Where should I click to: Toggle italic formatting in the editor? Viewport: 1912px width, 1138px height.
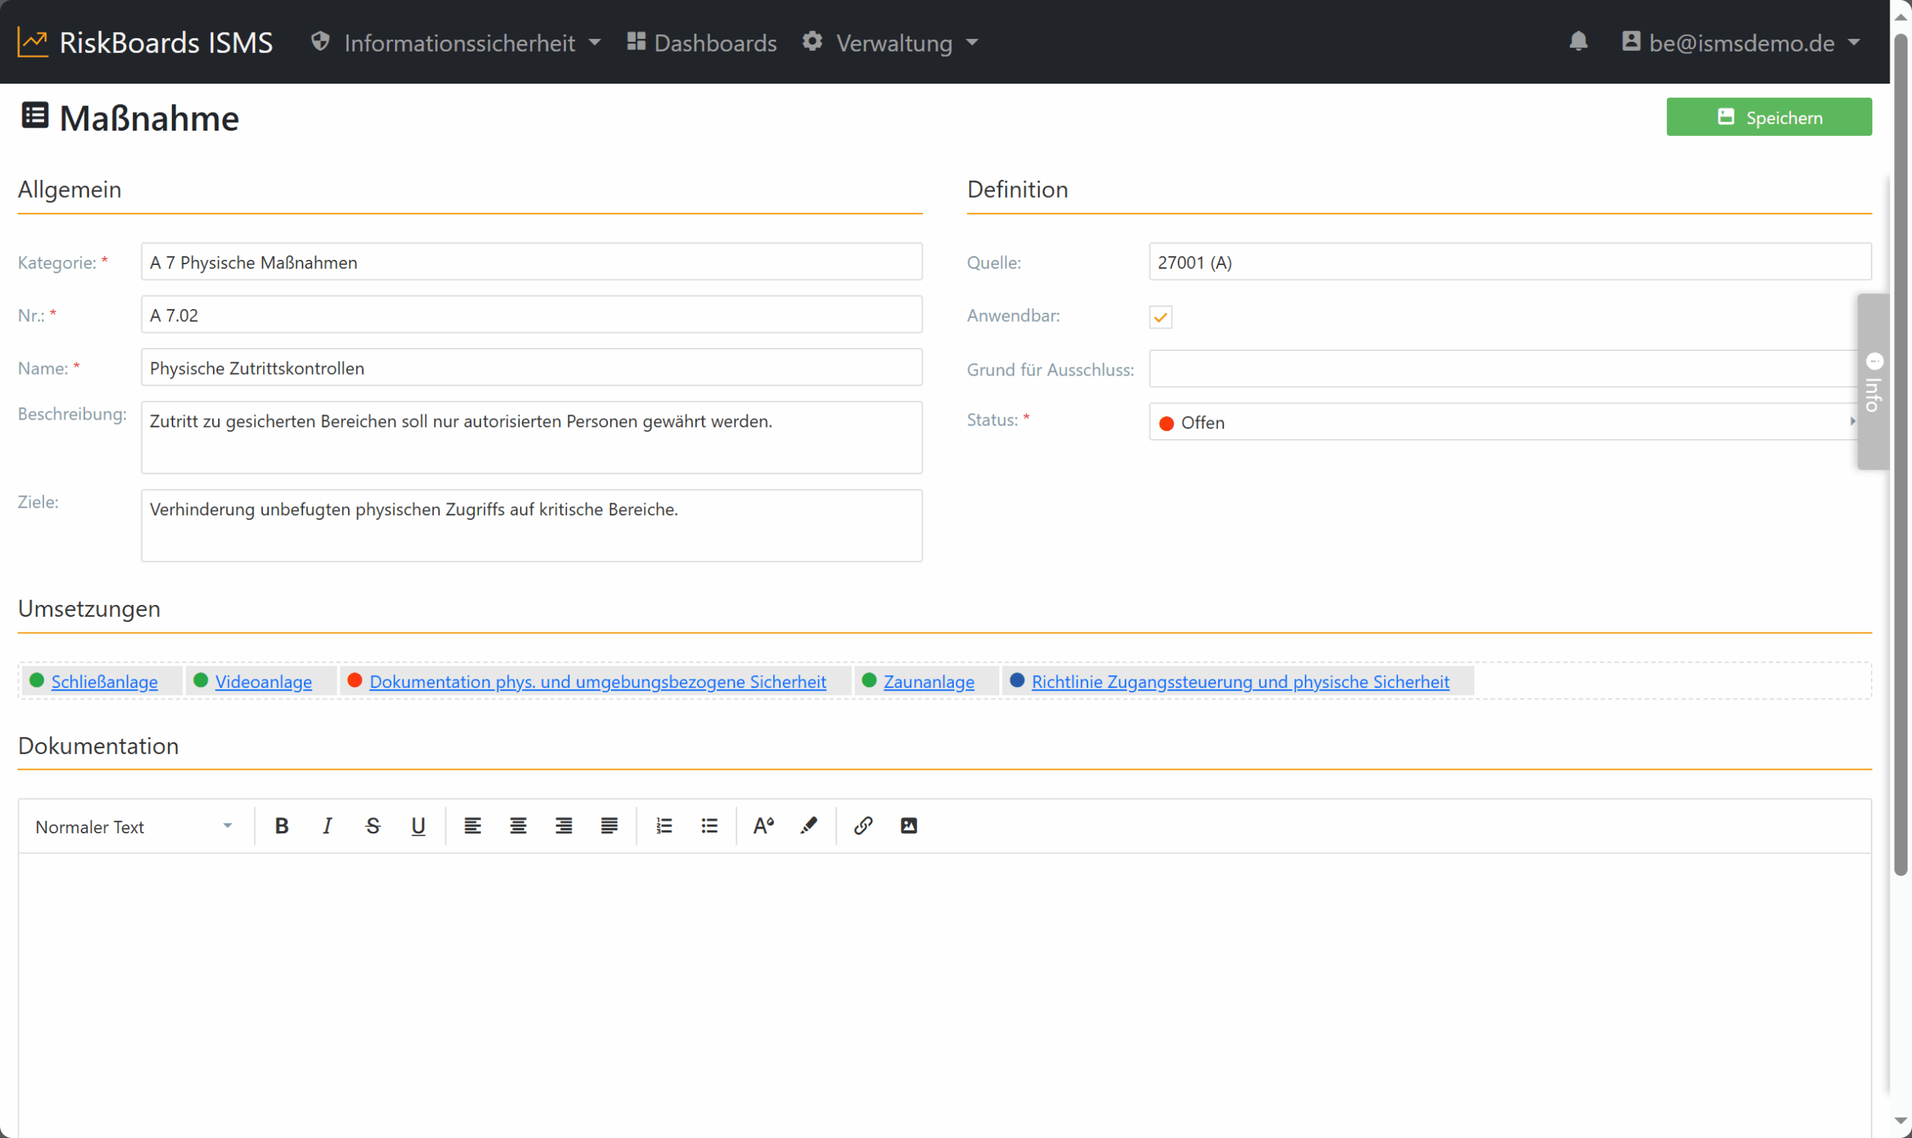[326, 826]
